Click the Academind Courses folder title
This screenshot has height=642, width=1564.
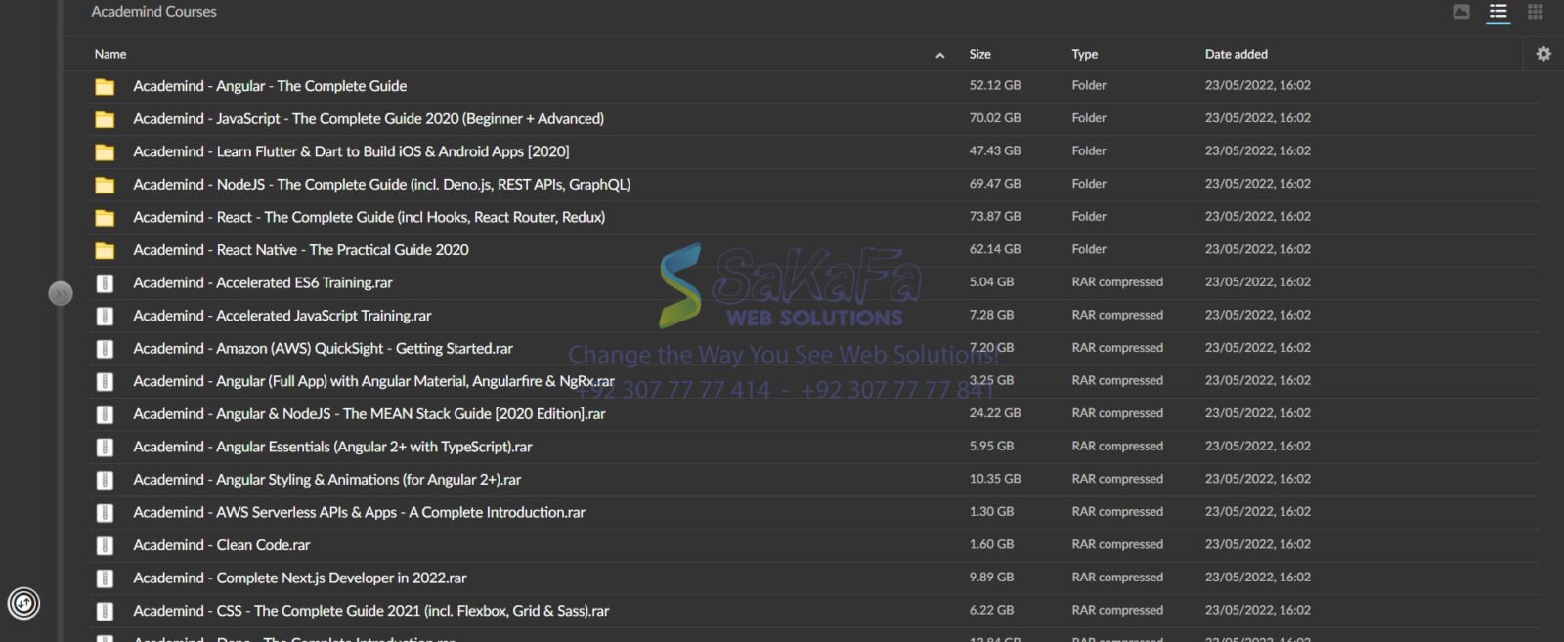coord(153,12)
